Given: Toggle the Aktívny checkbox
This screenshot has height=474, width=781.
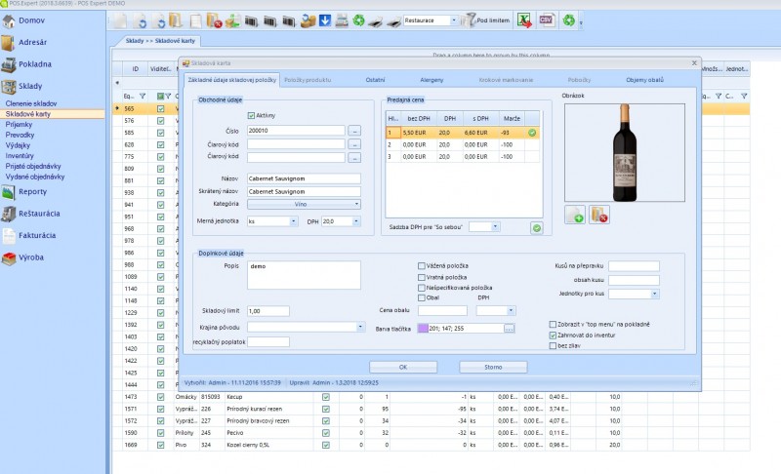Looking at the screenshot, I should [252, 115].
